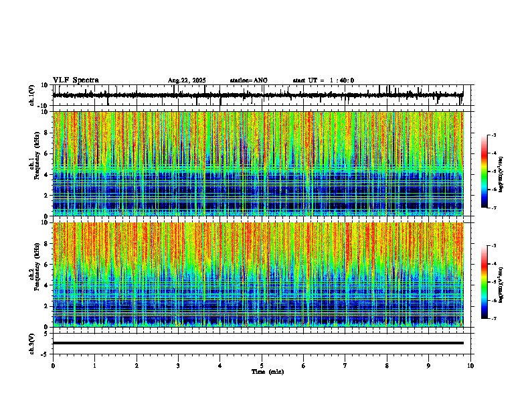The height and width of the screenshot is (410, 530).
Task: Click the "VLF Spectra" plot title
Action: pyautogui.click(x=76, y=80)
